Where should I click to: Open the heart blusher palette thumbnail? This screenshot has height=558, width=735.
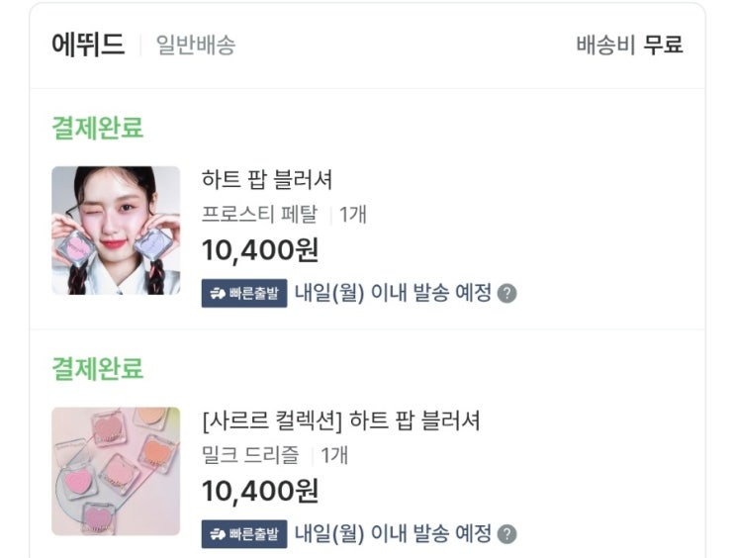(116, 471)
